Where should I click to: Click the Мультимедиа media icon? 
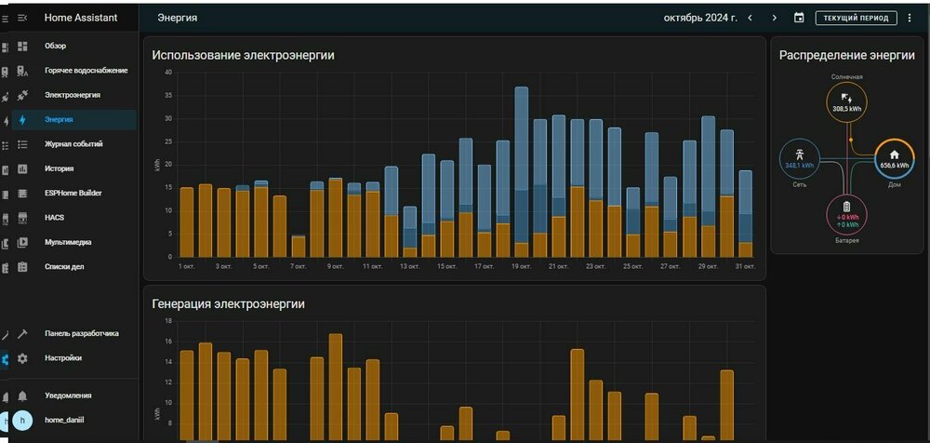23,242
